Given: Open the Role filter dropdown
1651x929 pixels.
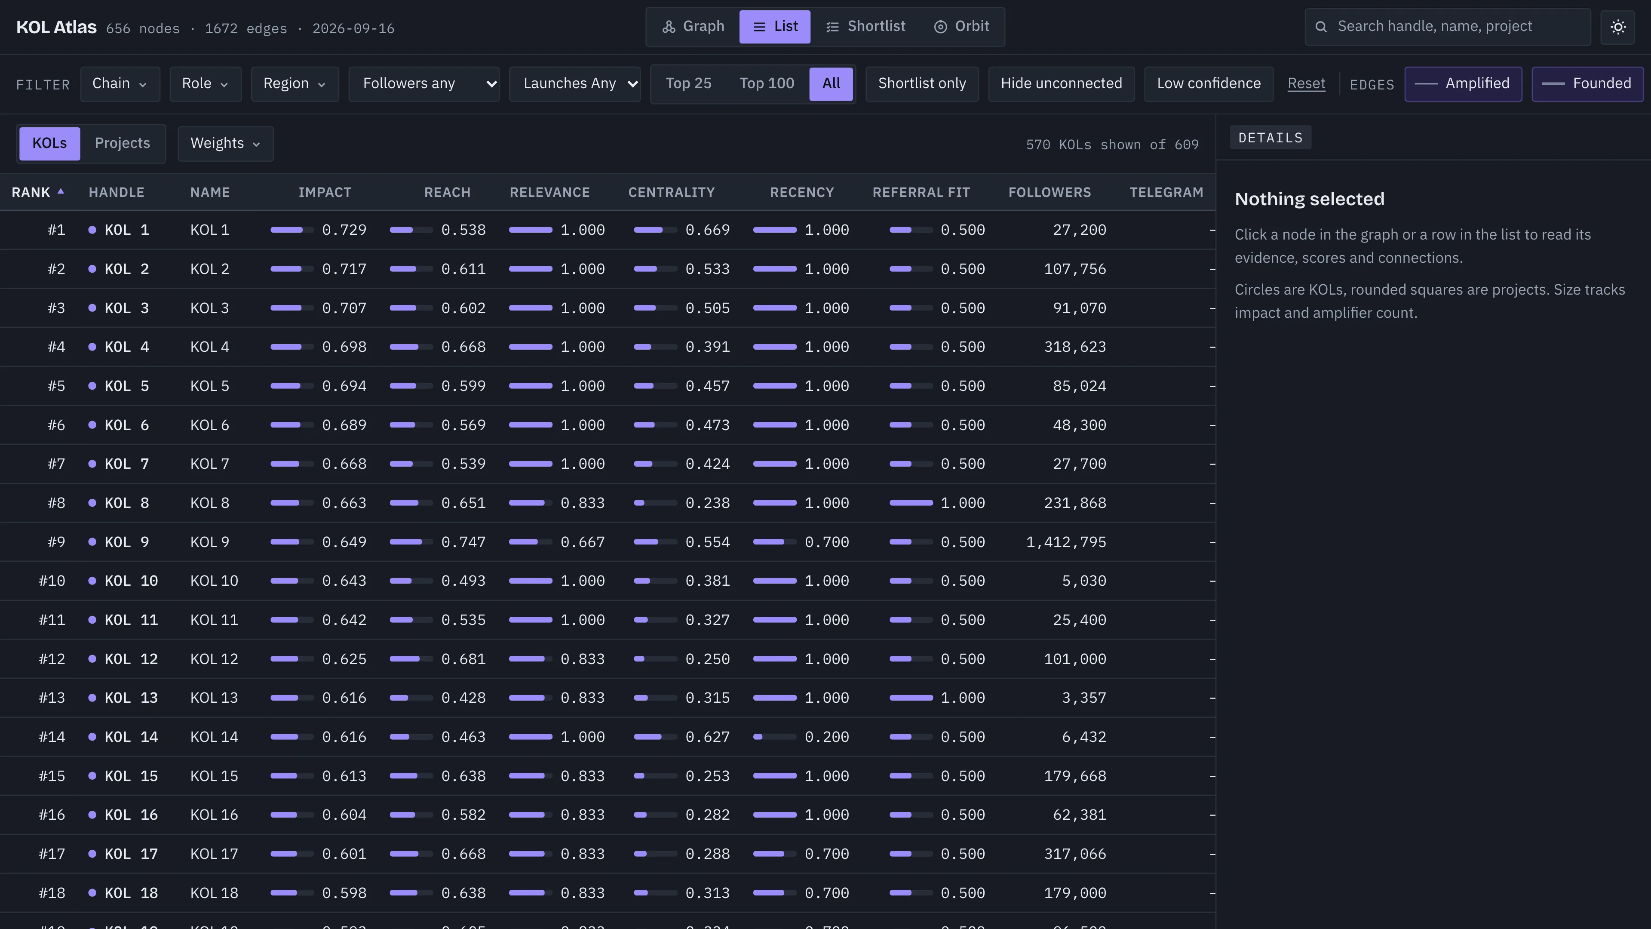Looking at the screenshot, I should 205,84.
